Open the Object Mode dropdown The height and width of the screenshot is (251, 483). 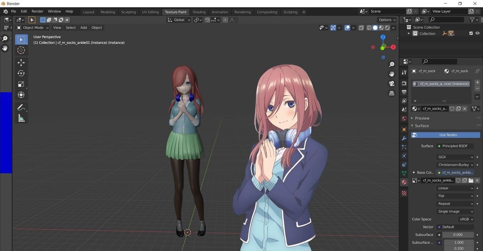(x=33, y=28)
